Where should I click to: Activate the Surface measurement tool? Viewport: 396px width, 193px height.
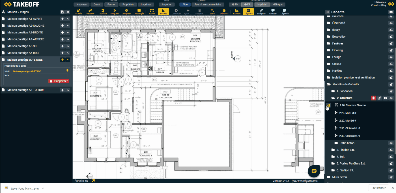[x=103, y=12]
